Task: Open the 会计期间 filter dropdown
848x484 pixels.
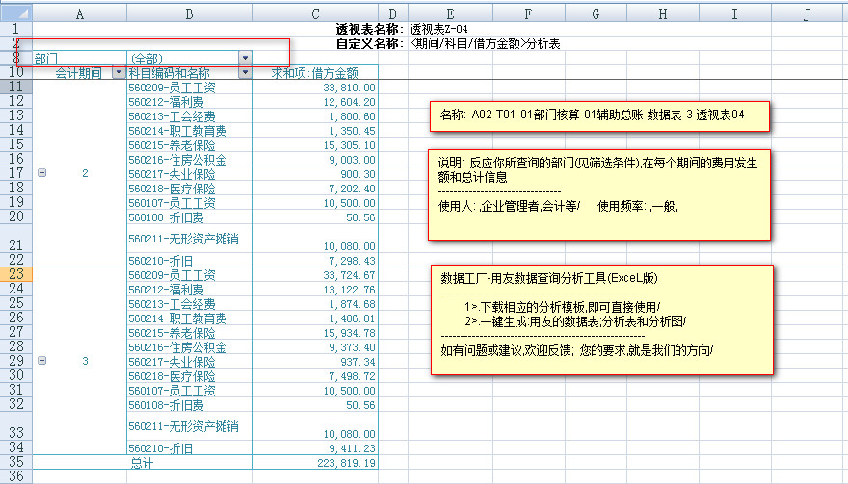Action: coord(119,73)
